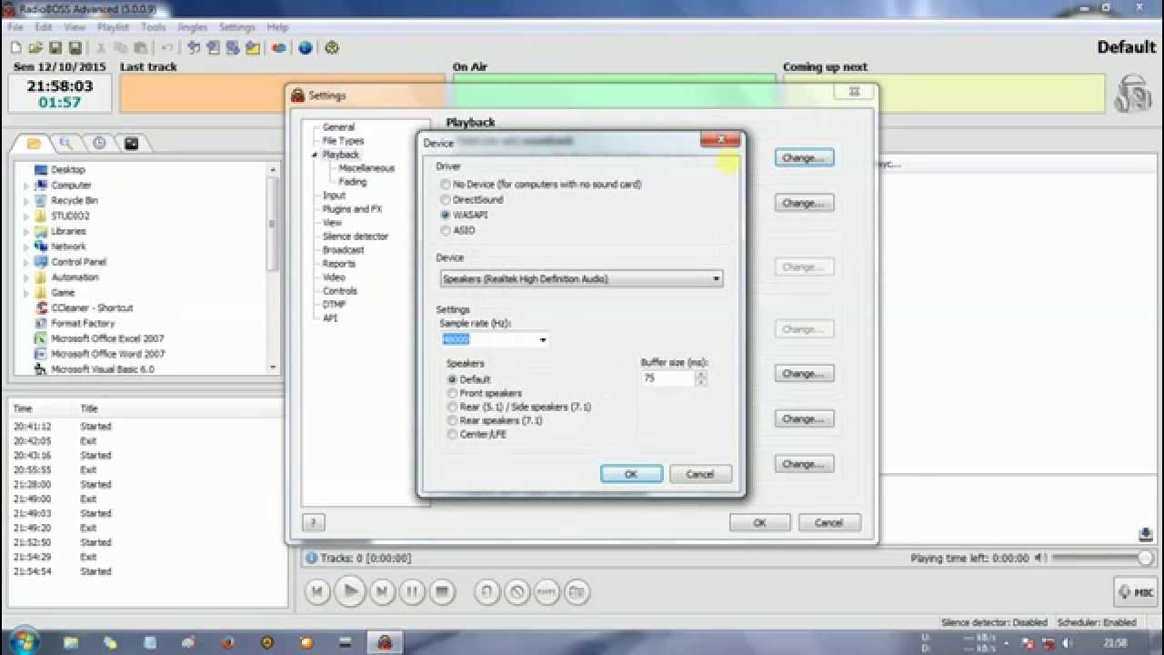Screen dimensions: 1164x655
Task: Click the Cut scissors toolbar icon
Action: (x=101, y=47)
